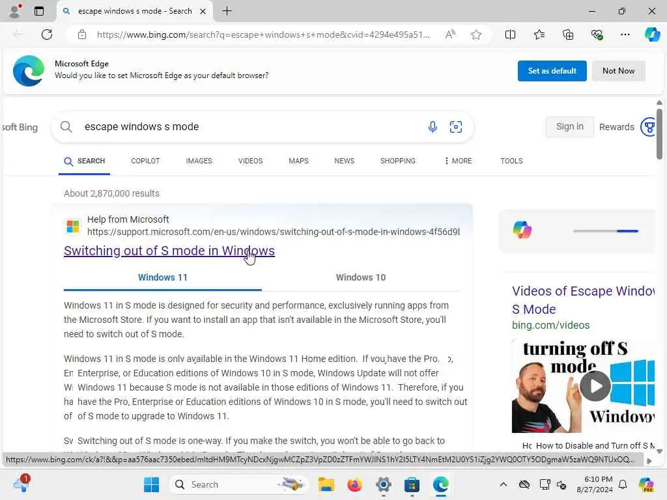The height and width of the screenshot is (500, 667).
Task: Play the turning off S mode video
Action: coord(595,386)
